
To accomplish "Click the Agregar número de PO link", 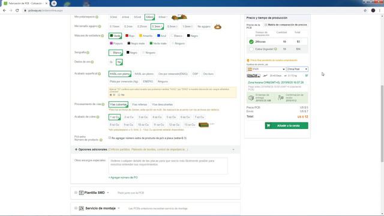I will click(123, 178).
